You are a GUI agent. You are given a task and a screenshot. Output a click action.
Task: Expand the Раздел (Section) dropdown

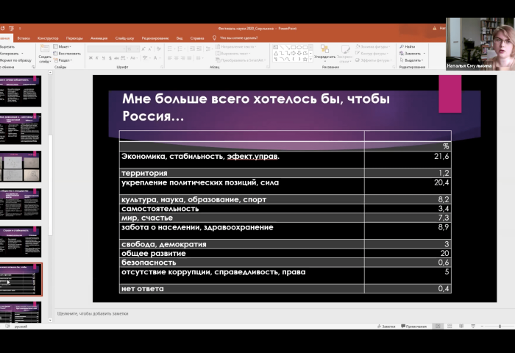click(66, 60)
